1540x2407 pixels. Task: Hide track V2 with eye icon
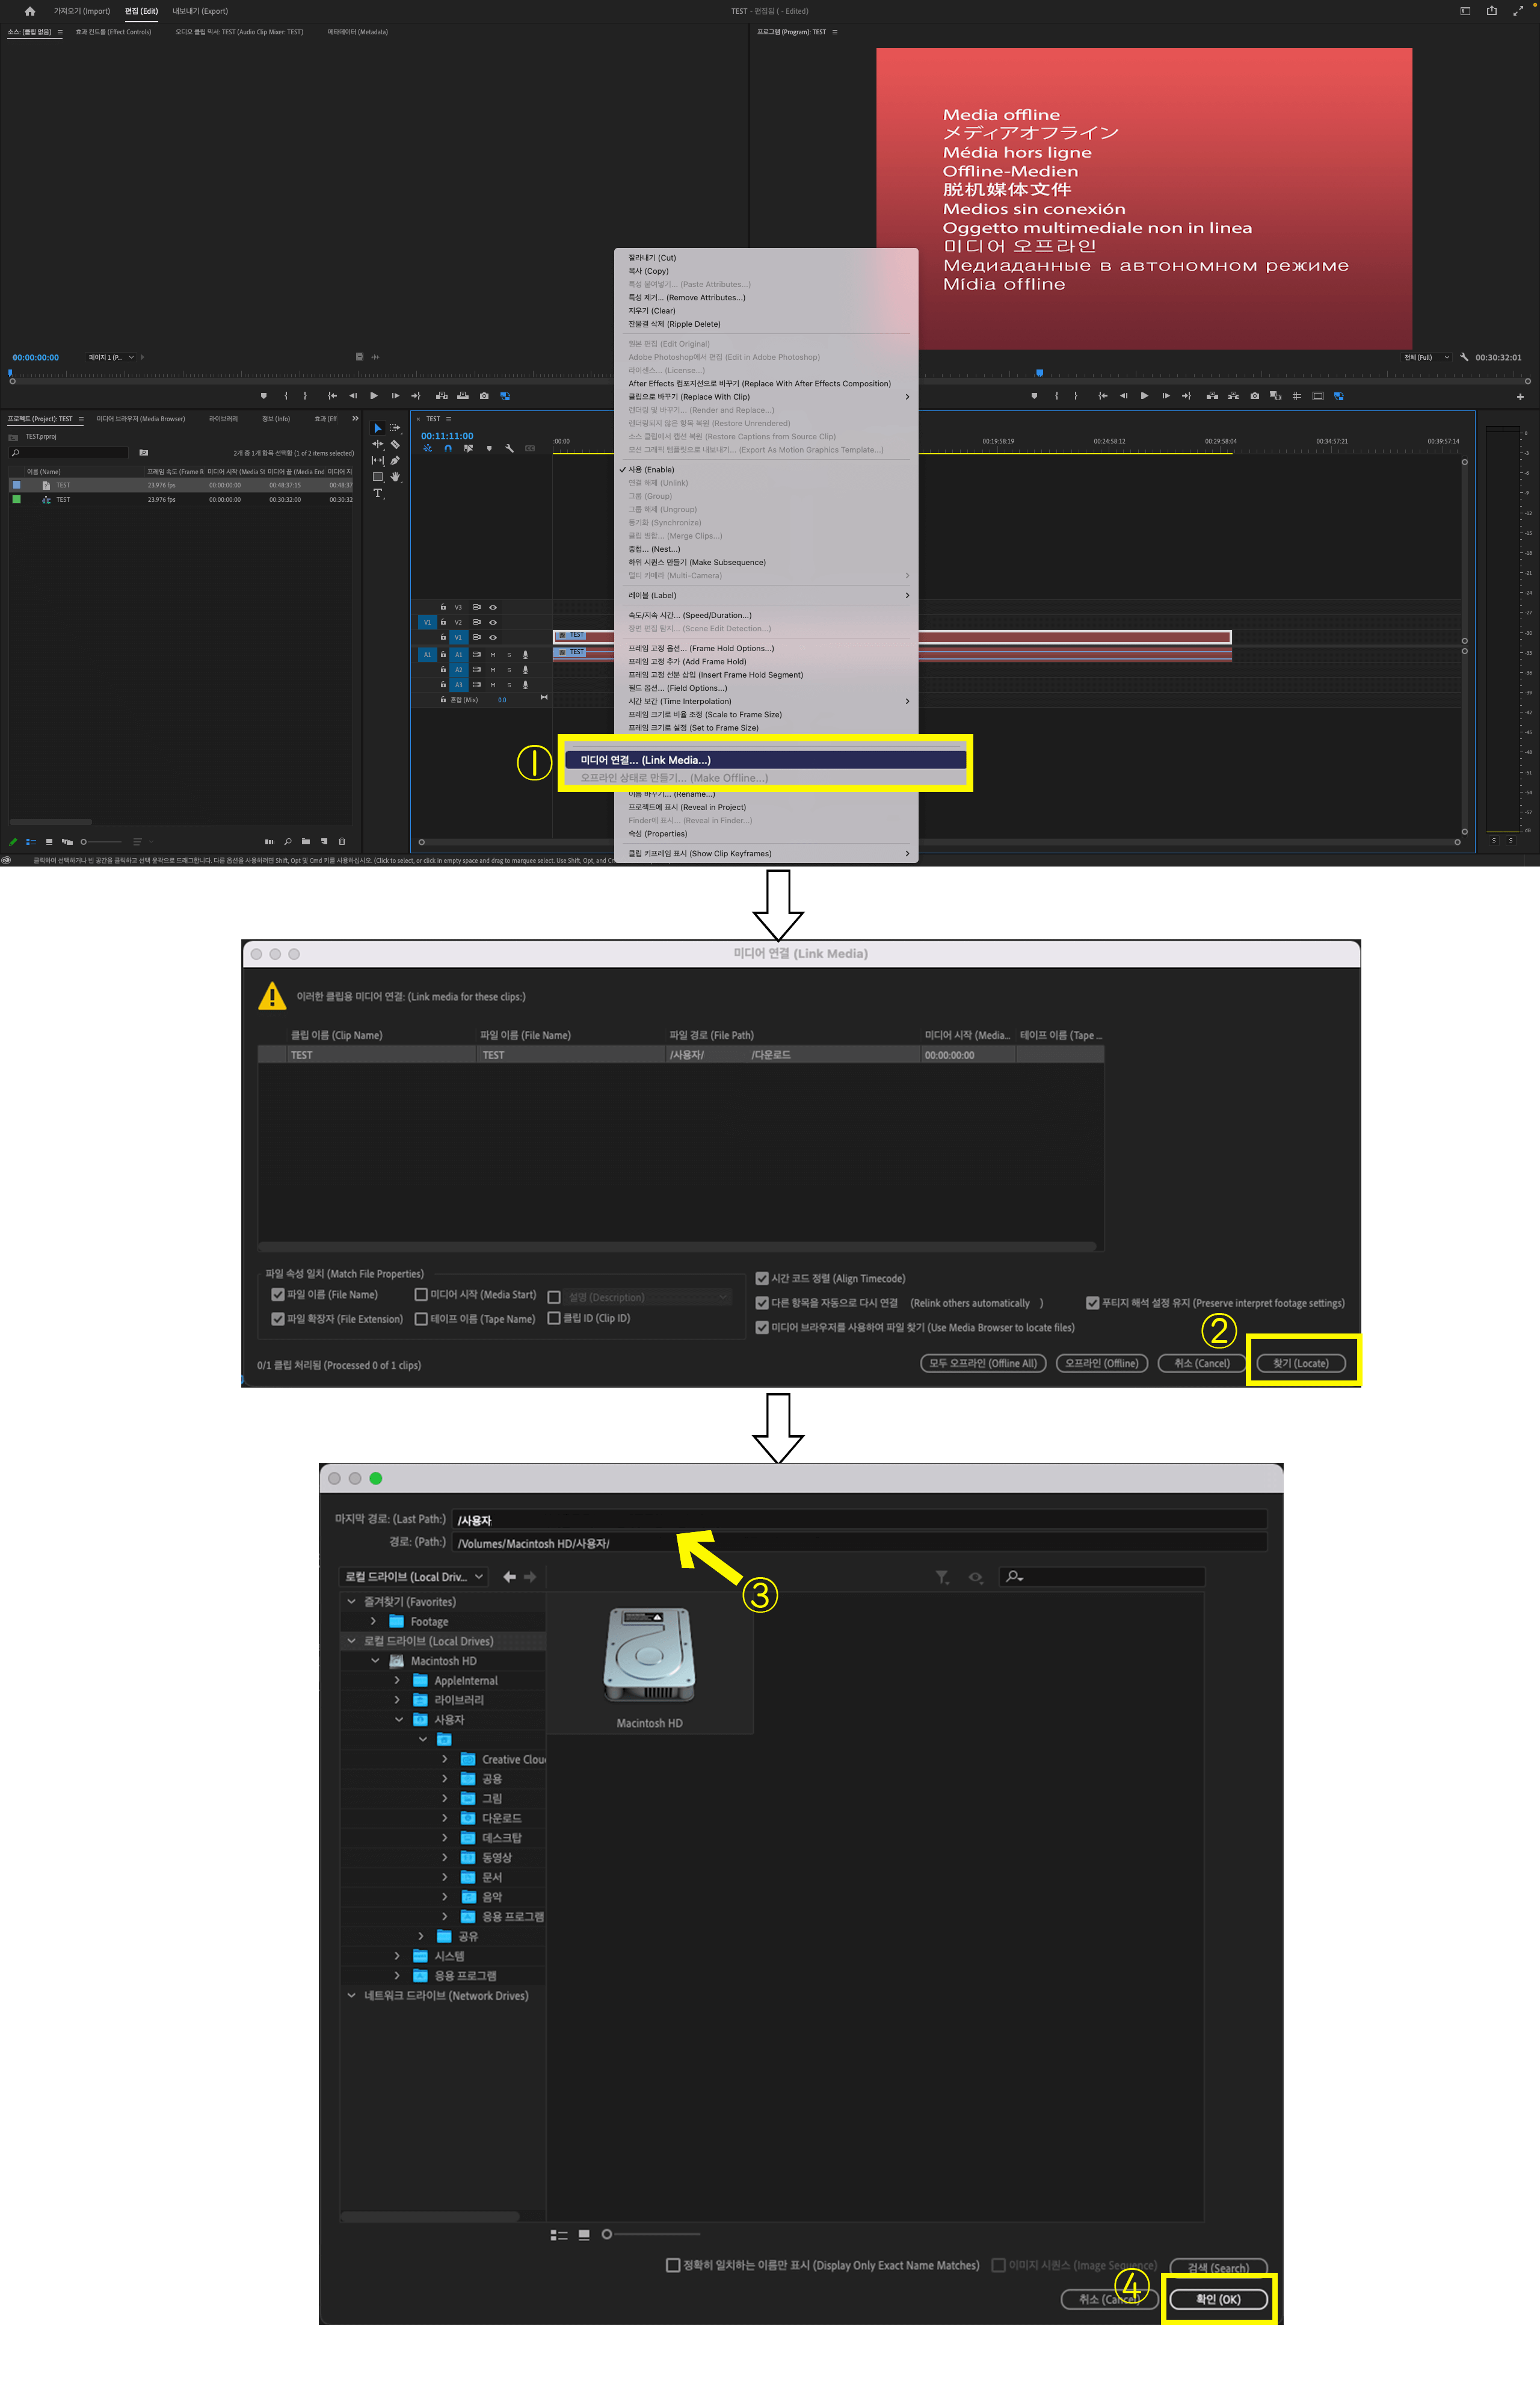click(492, 622)
